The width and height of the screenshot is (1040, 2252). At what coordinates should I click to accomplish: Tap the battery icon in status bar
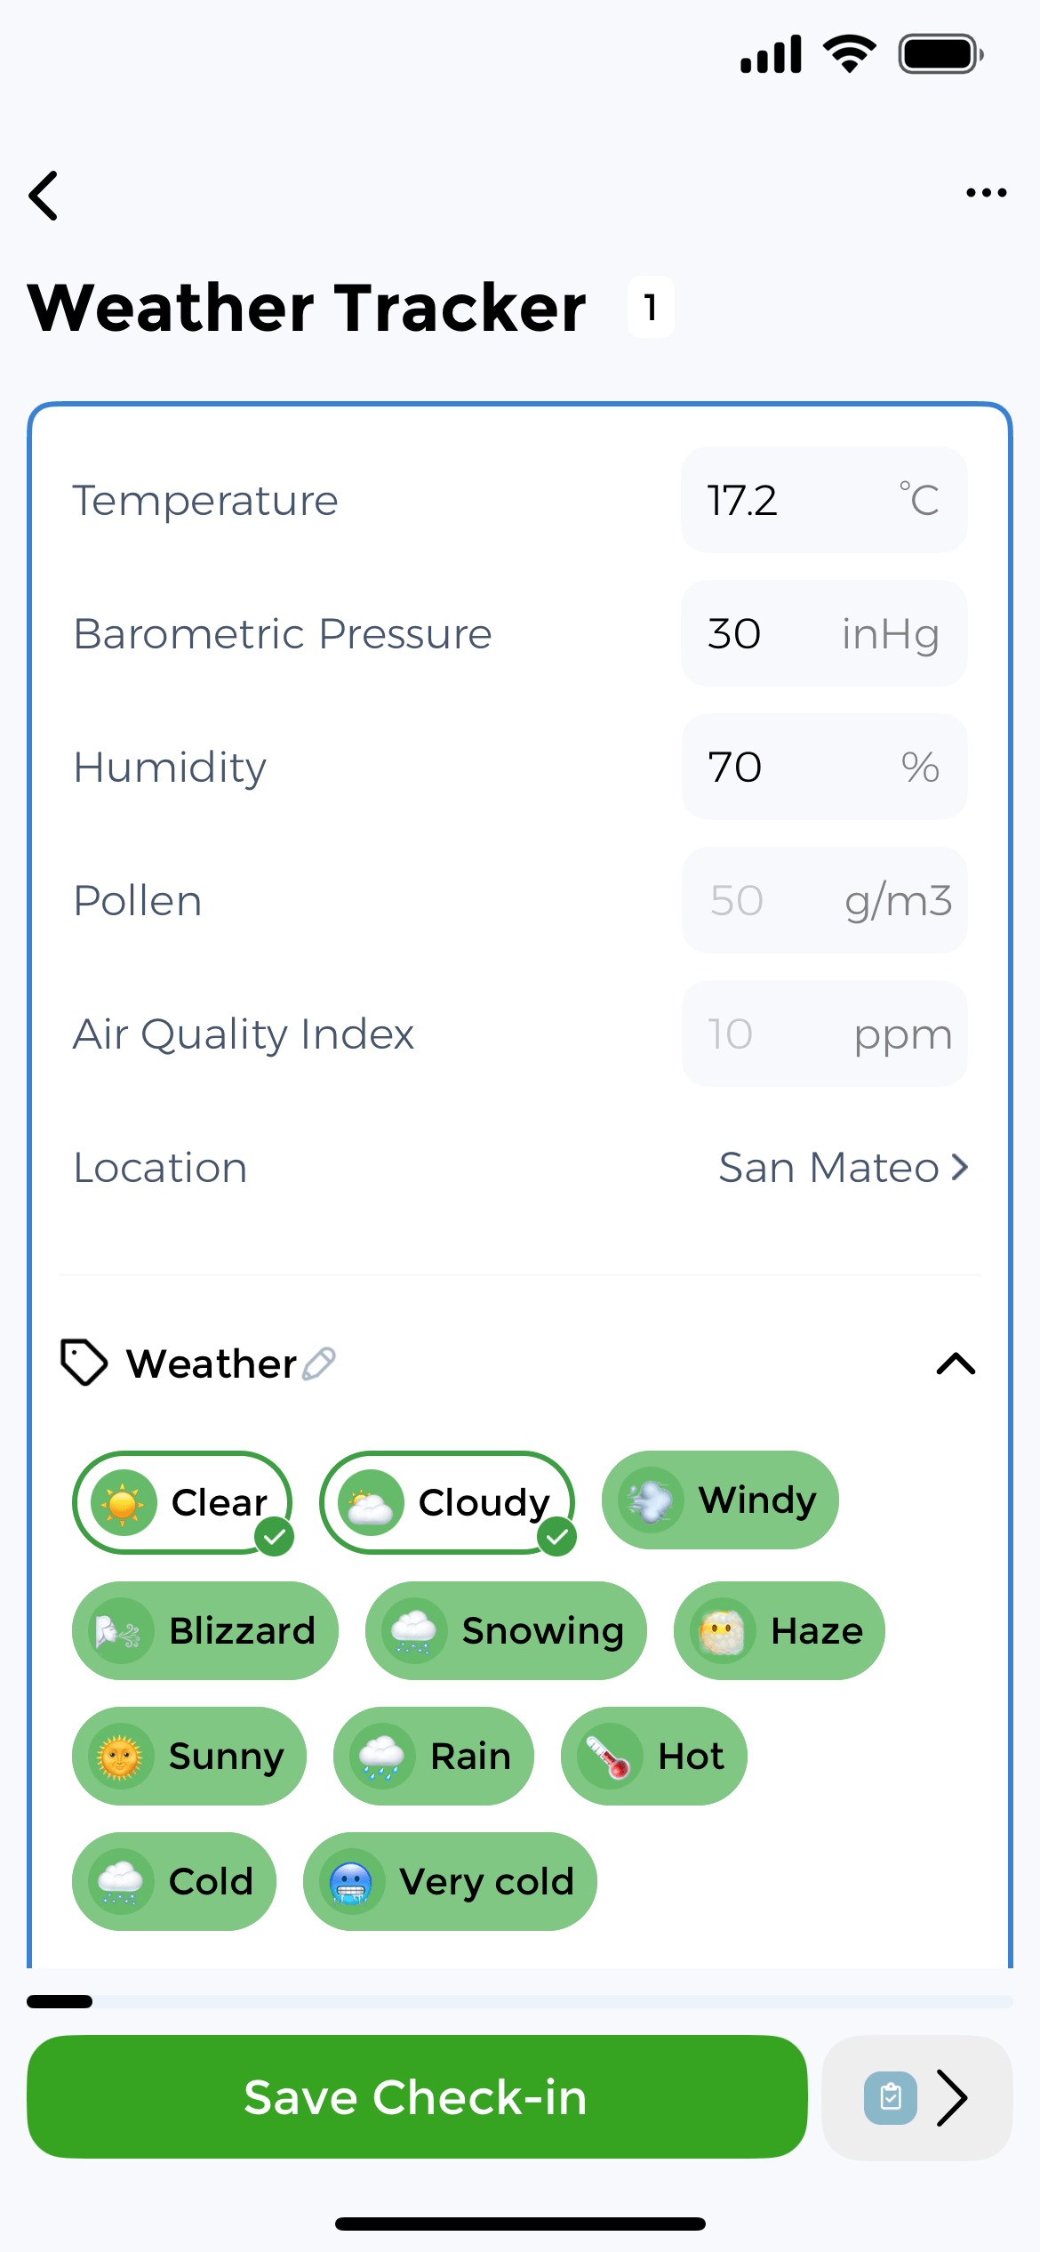(x=940, y=55)
